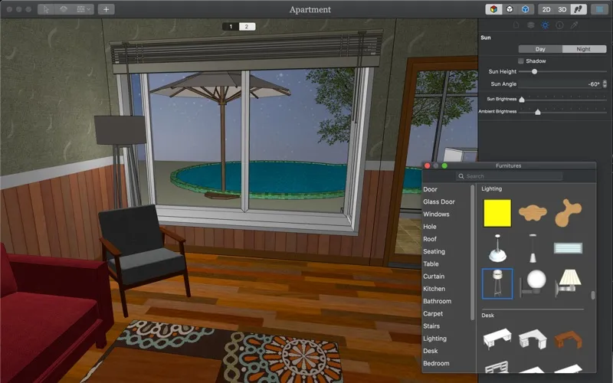Select the Roof category

(430, 239)
